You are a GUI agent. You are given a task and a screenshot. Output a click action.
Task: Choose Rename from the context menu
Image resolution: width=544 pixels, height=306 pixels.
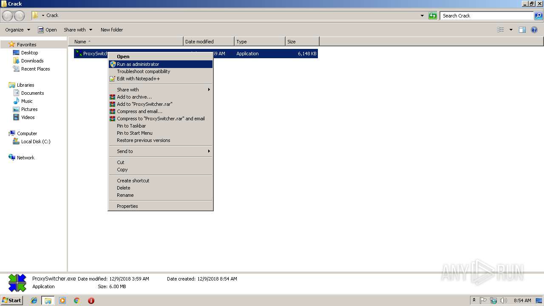pos(161,195)
